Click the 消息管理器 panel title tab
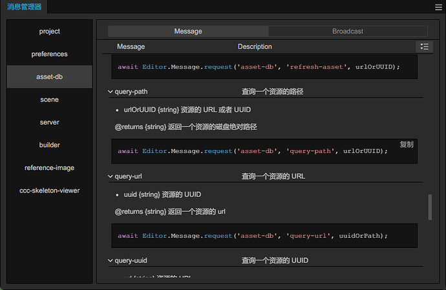 (x=23, y=8)
